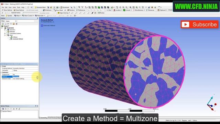The width and height of the screenshot is (220, 124).
Task: Click the new section plane icon
Action: coord(3,109)
